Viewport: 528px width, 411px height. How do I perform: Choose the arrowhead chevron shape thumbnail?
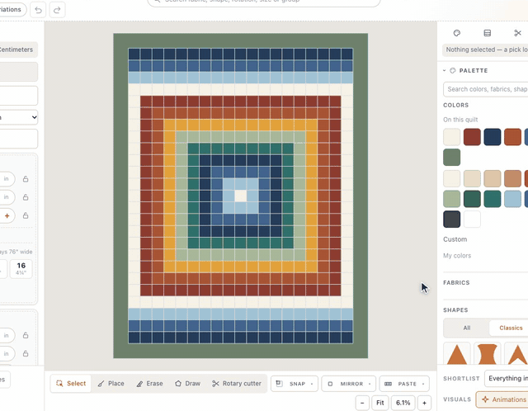[x=517, y=354]
